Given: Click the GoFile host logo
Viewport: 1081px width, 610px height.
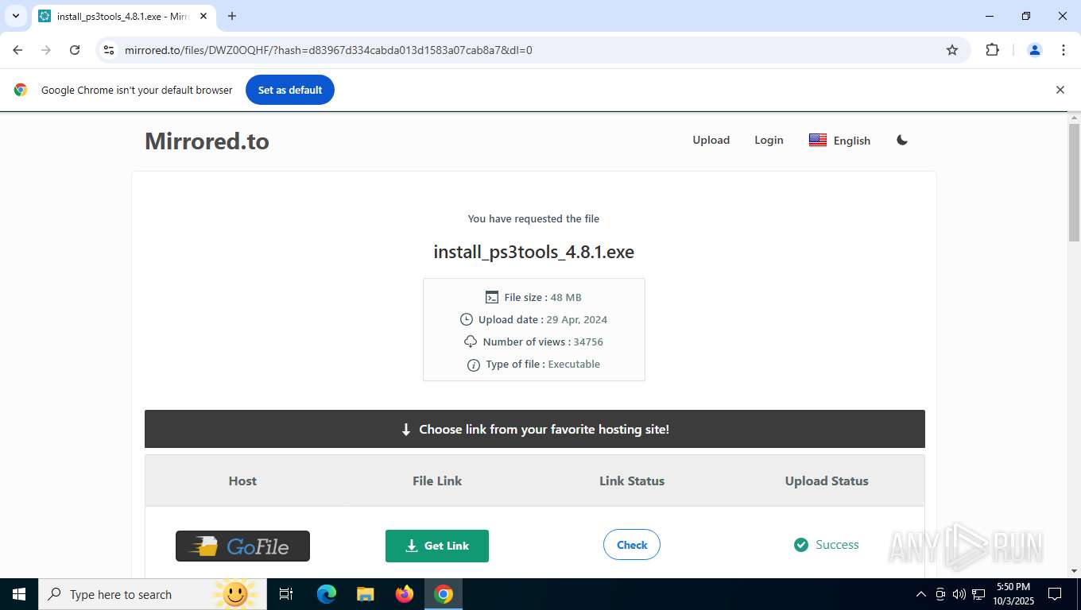Looking at the screenshot, I should pos(242,546).
